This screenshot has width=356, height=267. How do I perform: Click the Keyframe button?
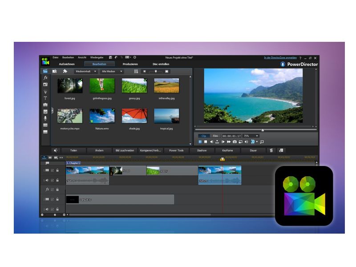227,150
